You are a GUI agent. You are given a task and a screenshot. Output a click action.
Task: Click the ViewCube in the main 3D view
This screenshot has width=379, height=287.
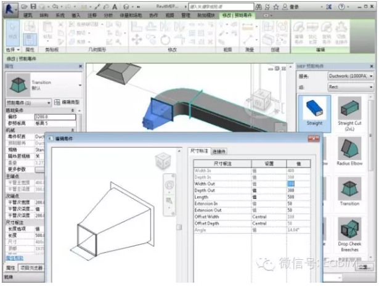point(262,102)
